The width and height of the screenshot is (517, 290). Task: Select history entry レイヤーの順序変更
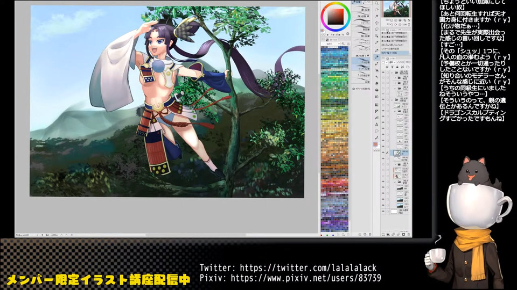[x=395, y=49]
